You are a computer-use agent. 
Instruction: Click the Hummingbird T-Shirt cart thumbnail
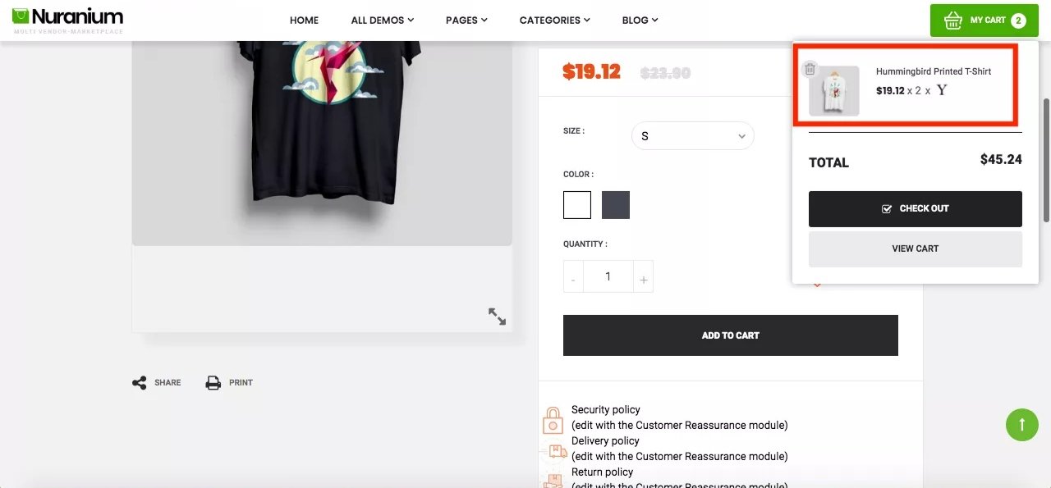[833, 91]
